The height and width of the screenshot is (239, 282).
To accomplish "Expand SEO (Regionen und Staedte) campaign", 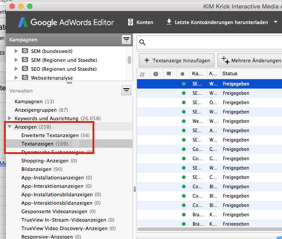I will (x=16, y=69).
